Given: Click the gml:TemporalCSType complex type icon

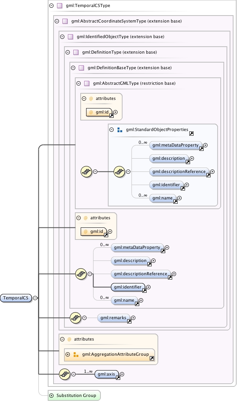Looking at the screenshot, I should coord(60,6).
